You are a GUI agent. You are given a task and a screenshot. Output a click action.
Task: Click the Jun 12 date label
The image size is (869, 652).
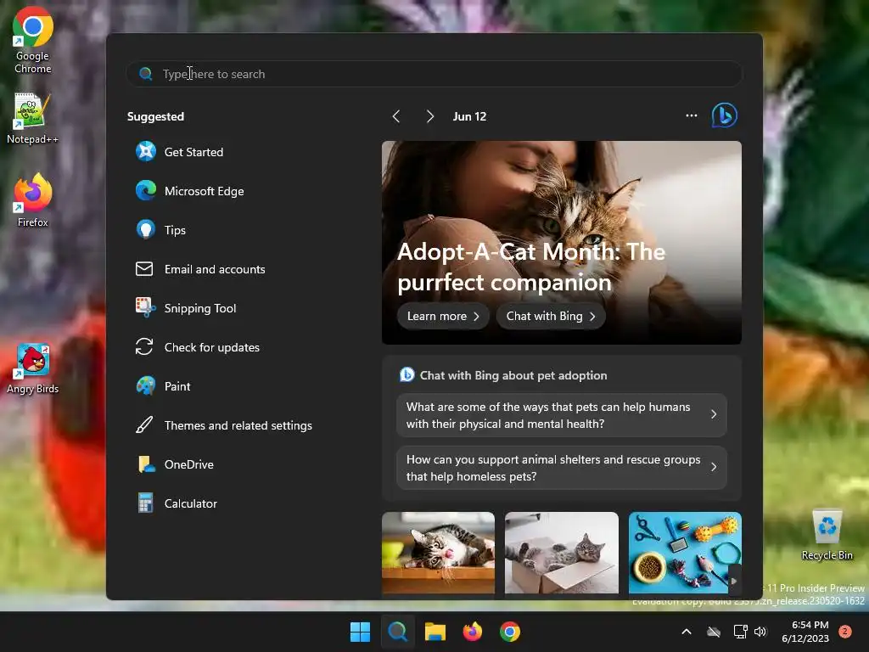coord(469,116)
